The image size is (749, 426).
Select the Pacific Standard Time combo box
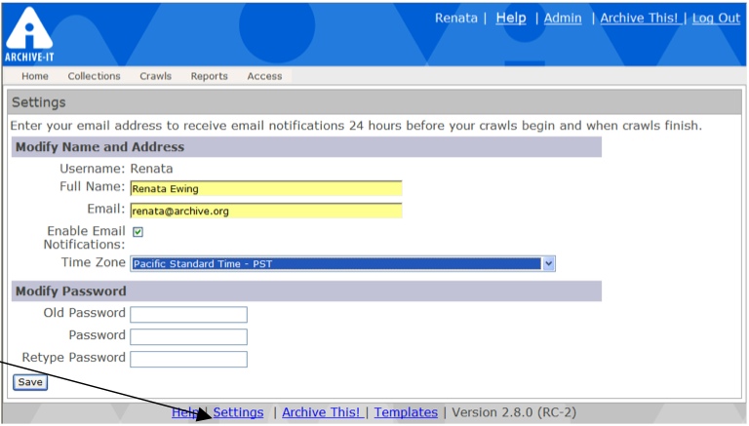(336, 263)
